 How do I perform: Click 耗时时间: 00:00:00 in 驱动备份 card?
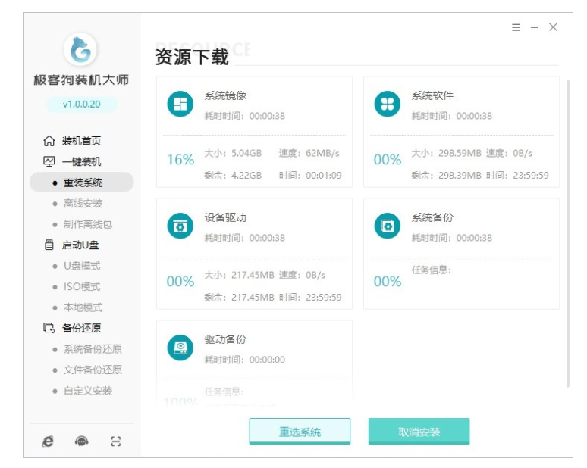(x=245, y=360)
